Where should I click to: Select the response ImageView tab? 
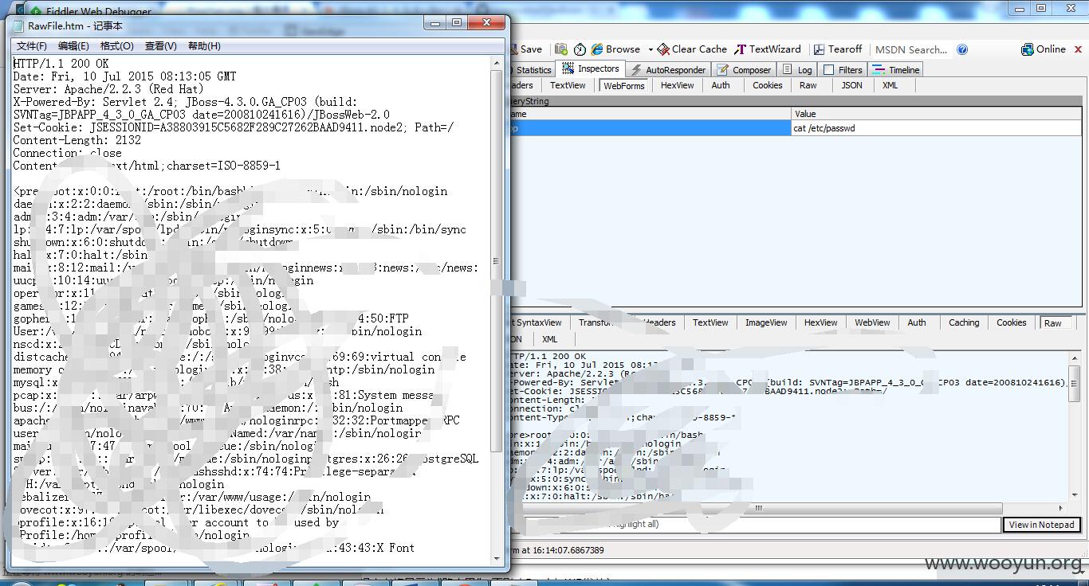766,322
